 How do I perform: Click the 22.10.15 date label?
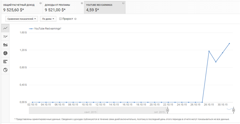pos(168,105)
